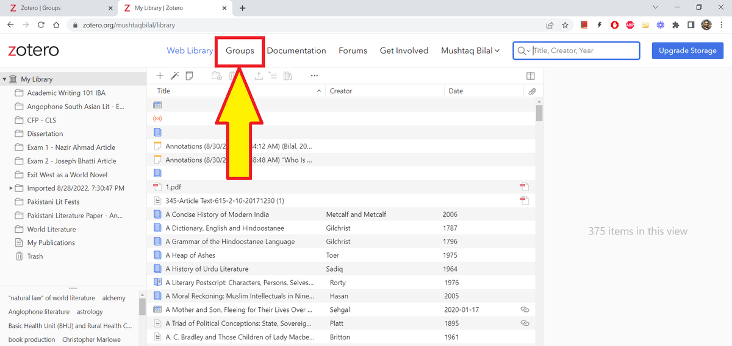
Task: Click the New Item plus icon
Action: click(160, 76)
